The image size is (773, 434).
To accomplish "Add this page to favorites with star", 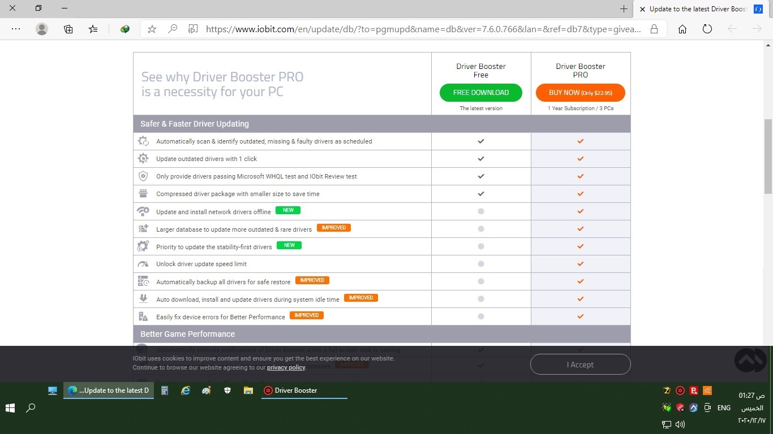I will pyautogui.click(x=152, y=29).
